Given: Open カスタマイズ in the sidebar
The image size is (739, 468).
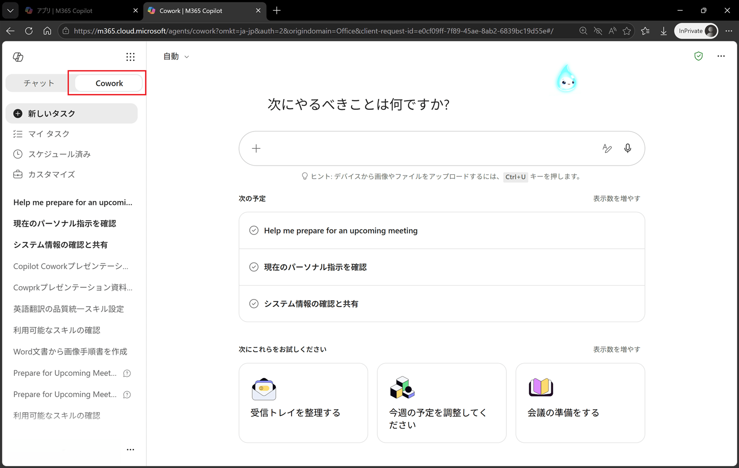Looking at the screenshot, I should (71, 174).
